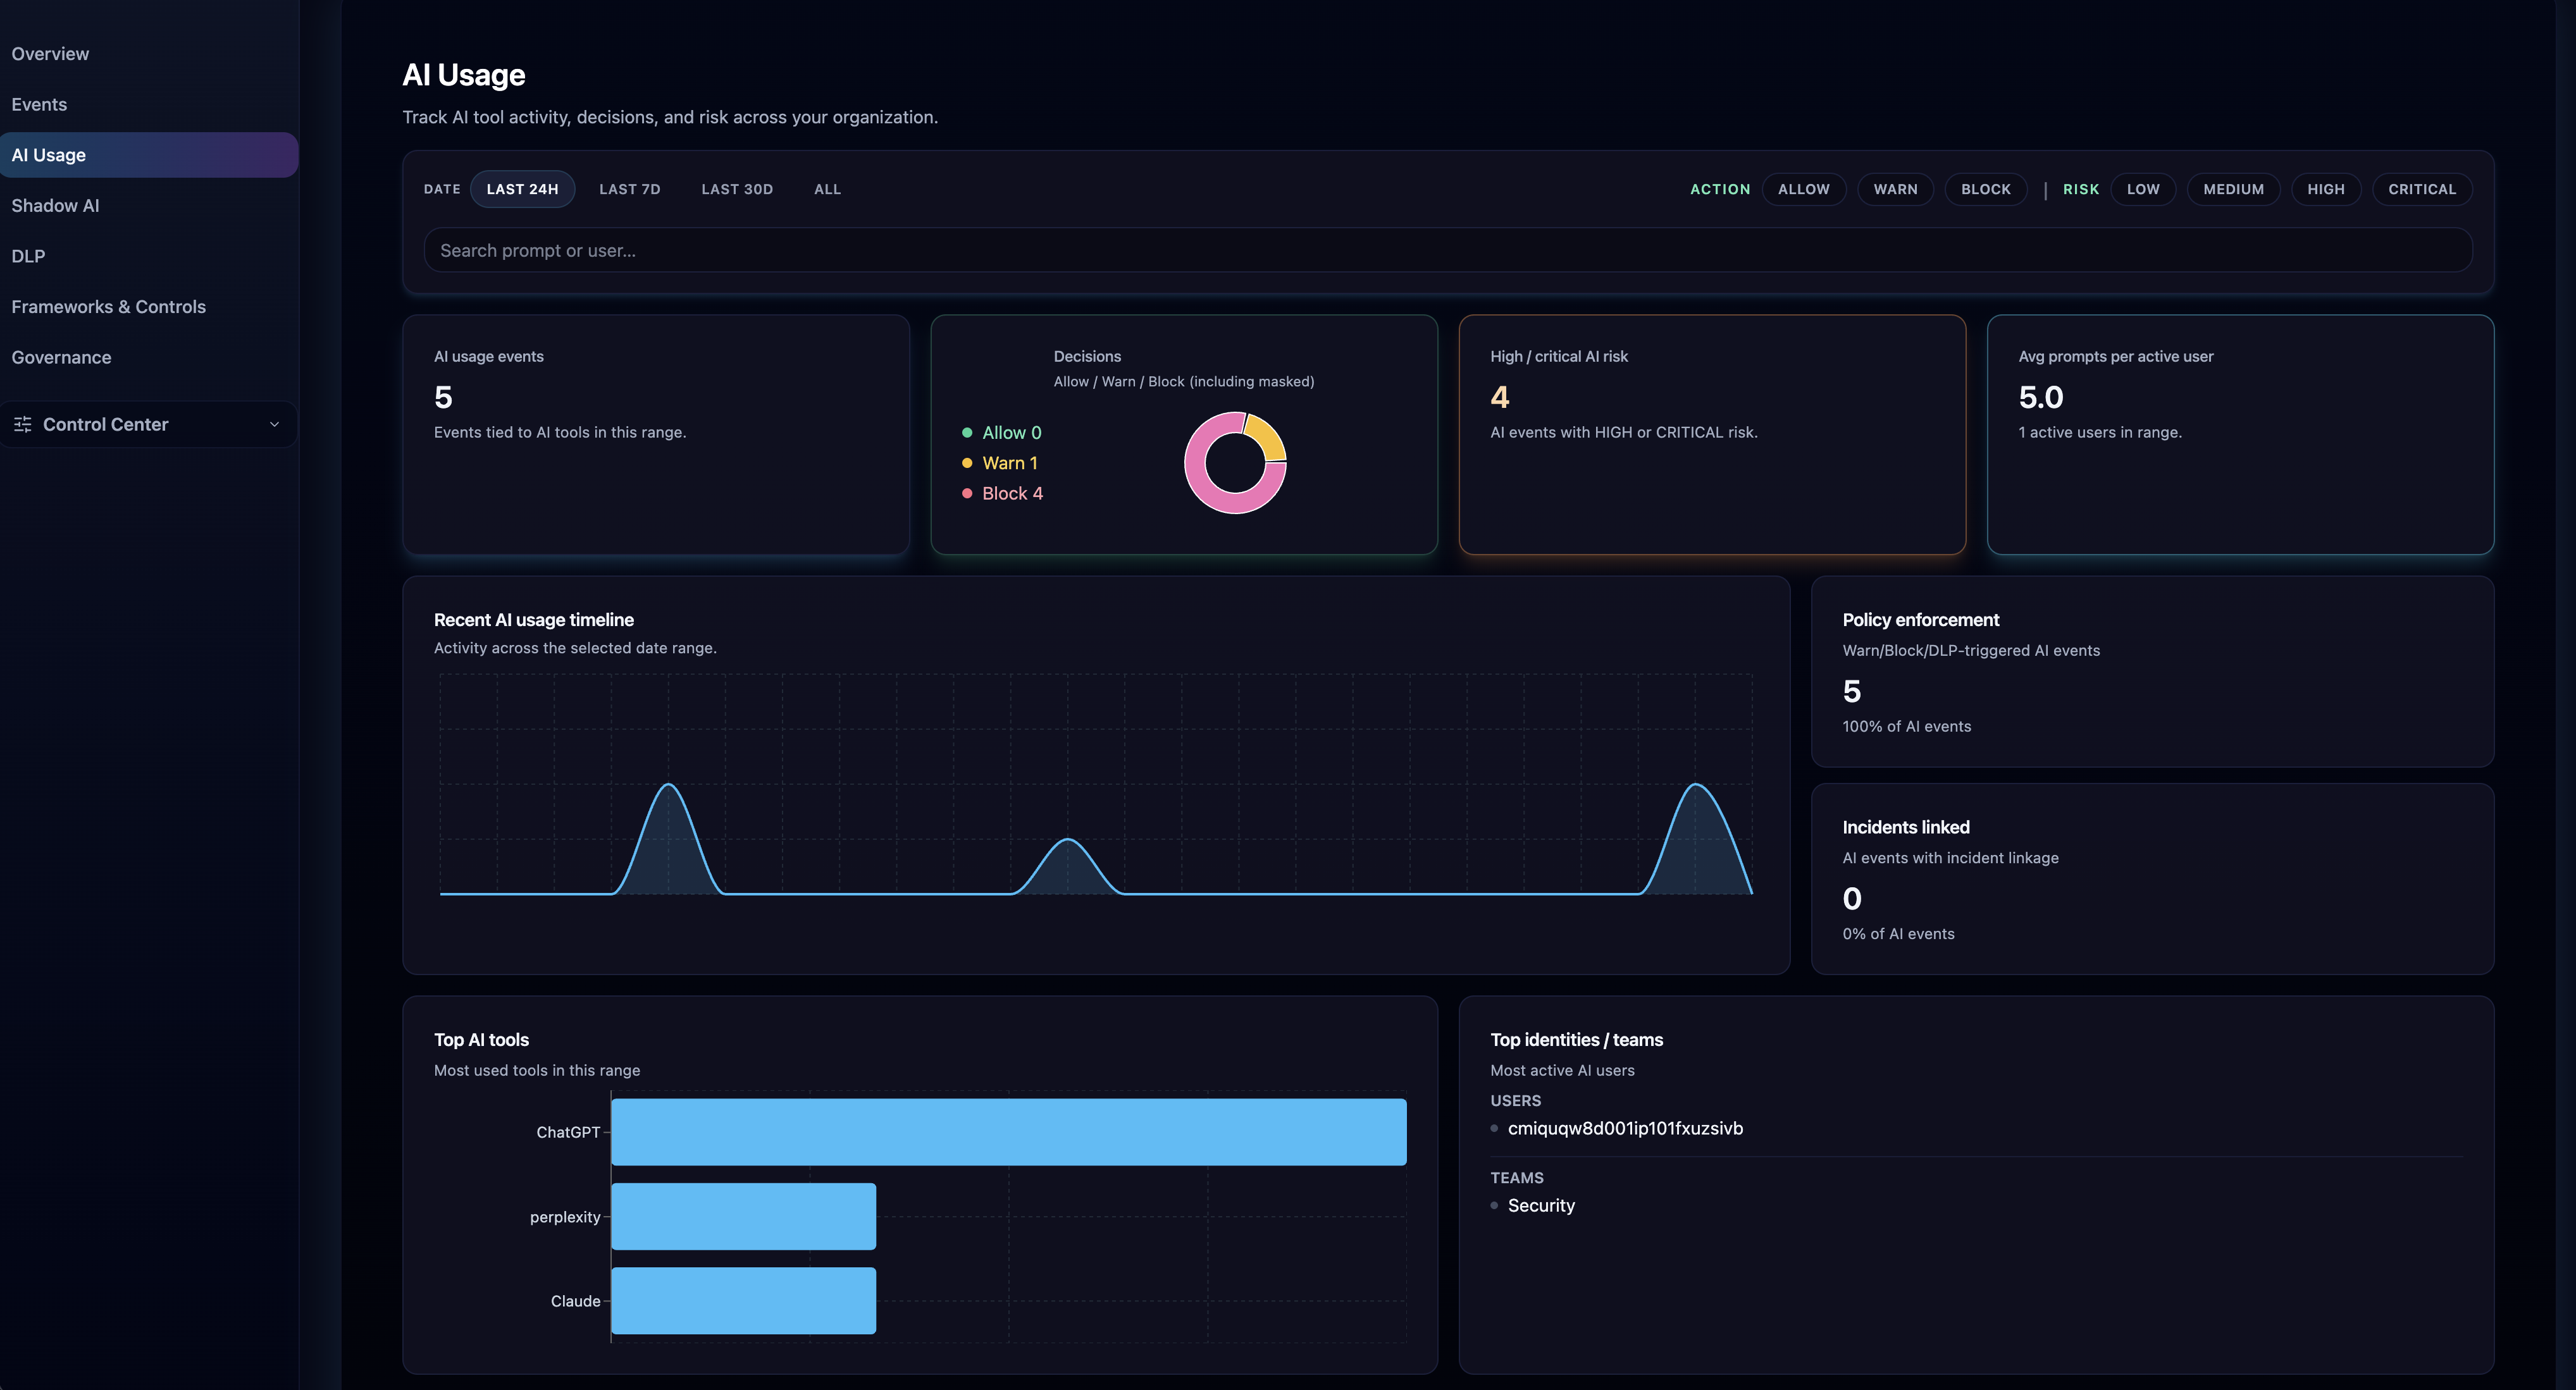This screenshot has height=1390, width=2576.
Task: Navigate to the Overview page
Action: [x=50, y=53]
